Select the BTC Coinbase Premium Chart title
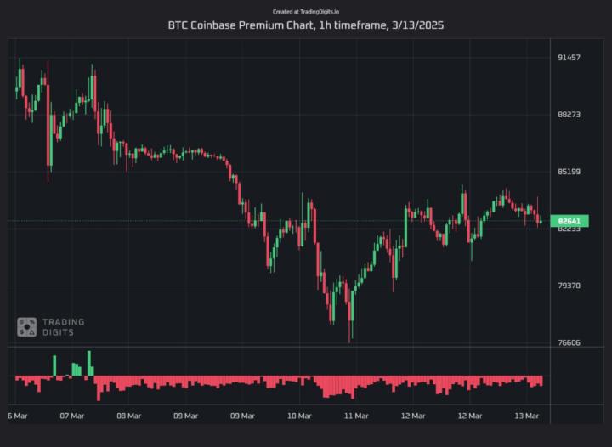This screenshot has height=447, width=612. coord(305,25)
